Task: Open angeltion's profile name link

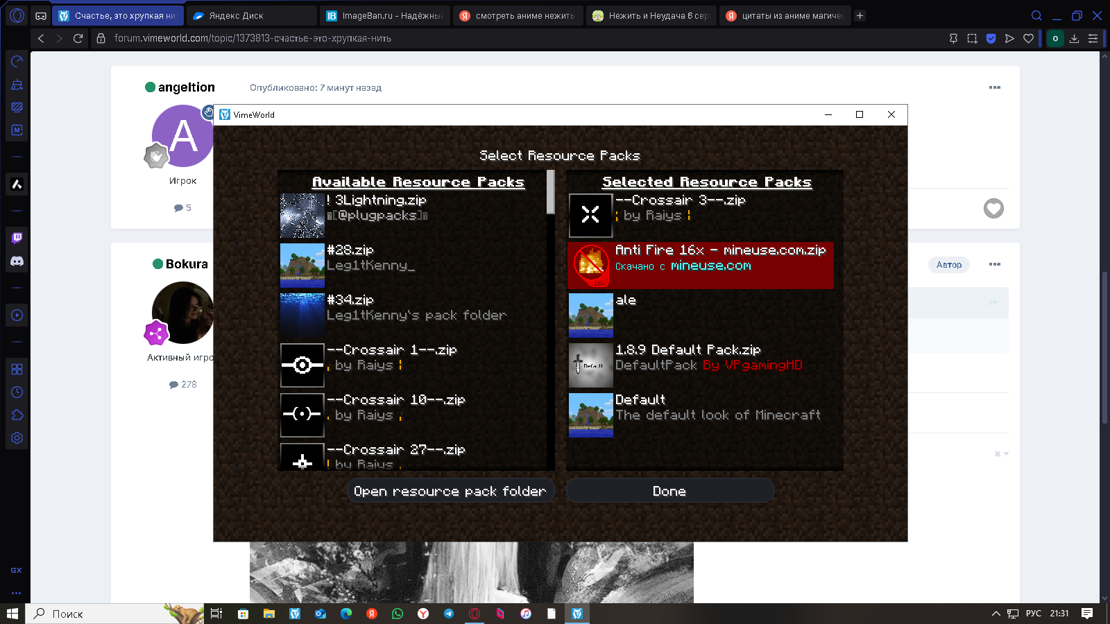Action: (x=186, y=87)
